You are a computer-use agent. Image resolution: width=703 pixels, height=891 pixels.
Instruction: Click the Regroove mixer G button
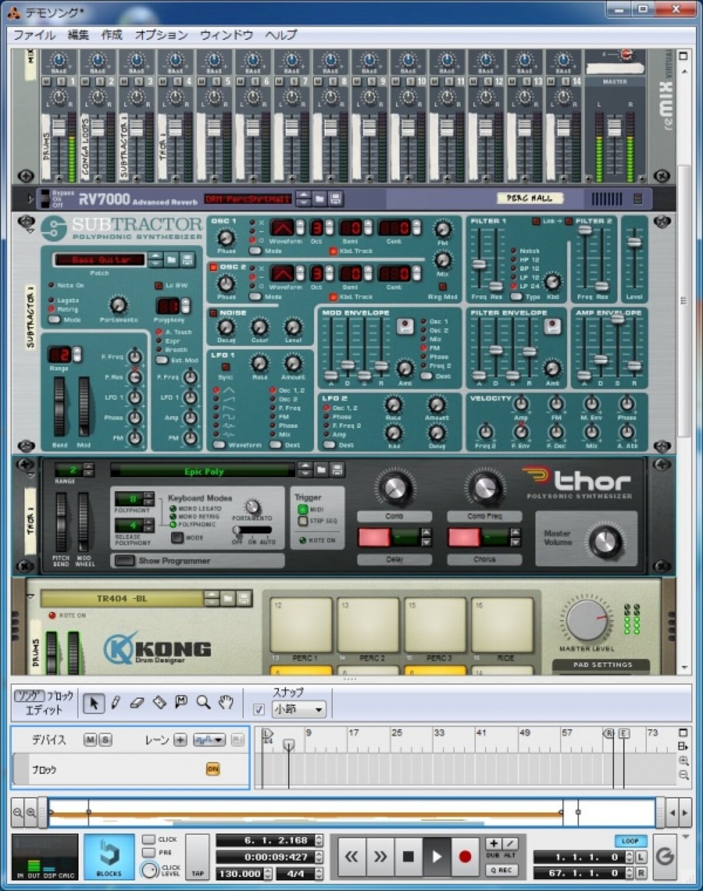665,857
